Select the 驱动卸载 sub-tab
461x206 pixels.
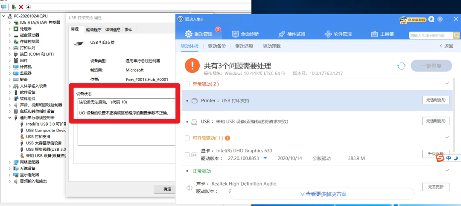271,46
